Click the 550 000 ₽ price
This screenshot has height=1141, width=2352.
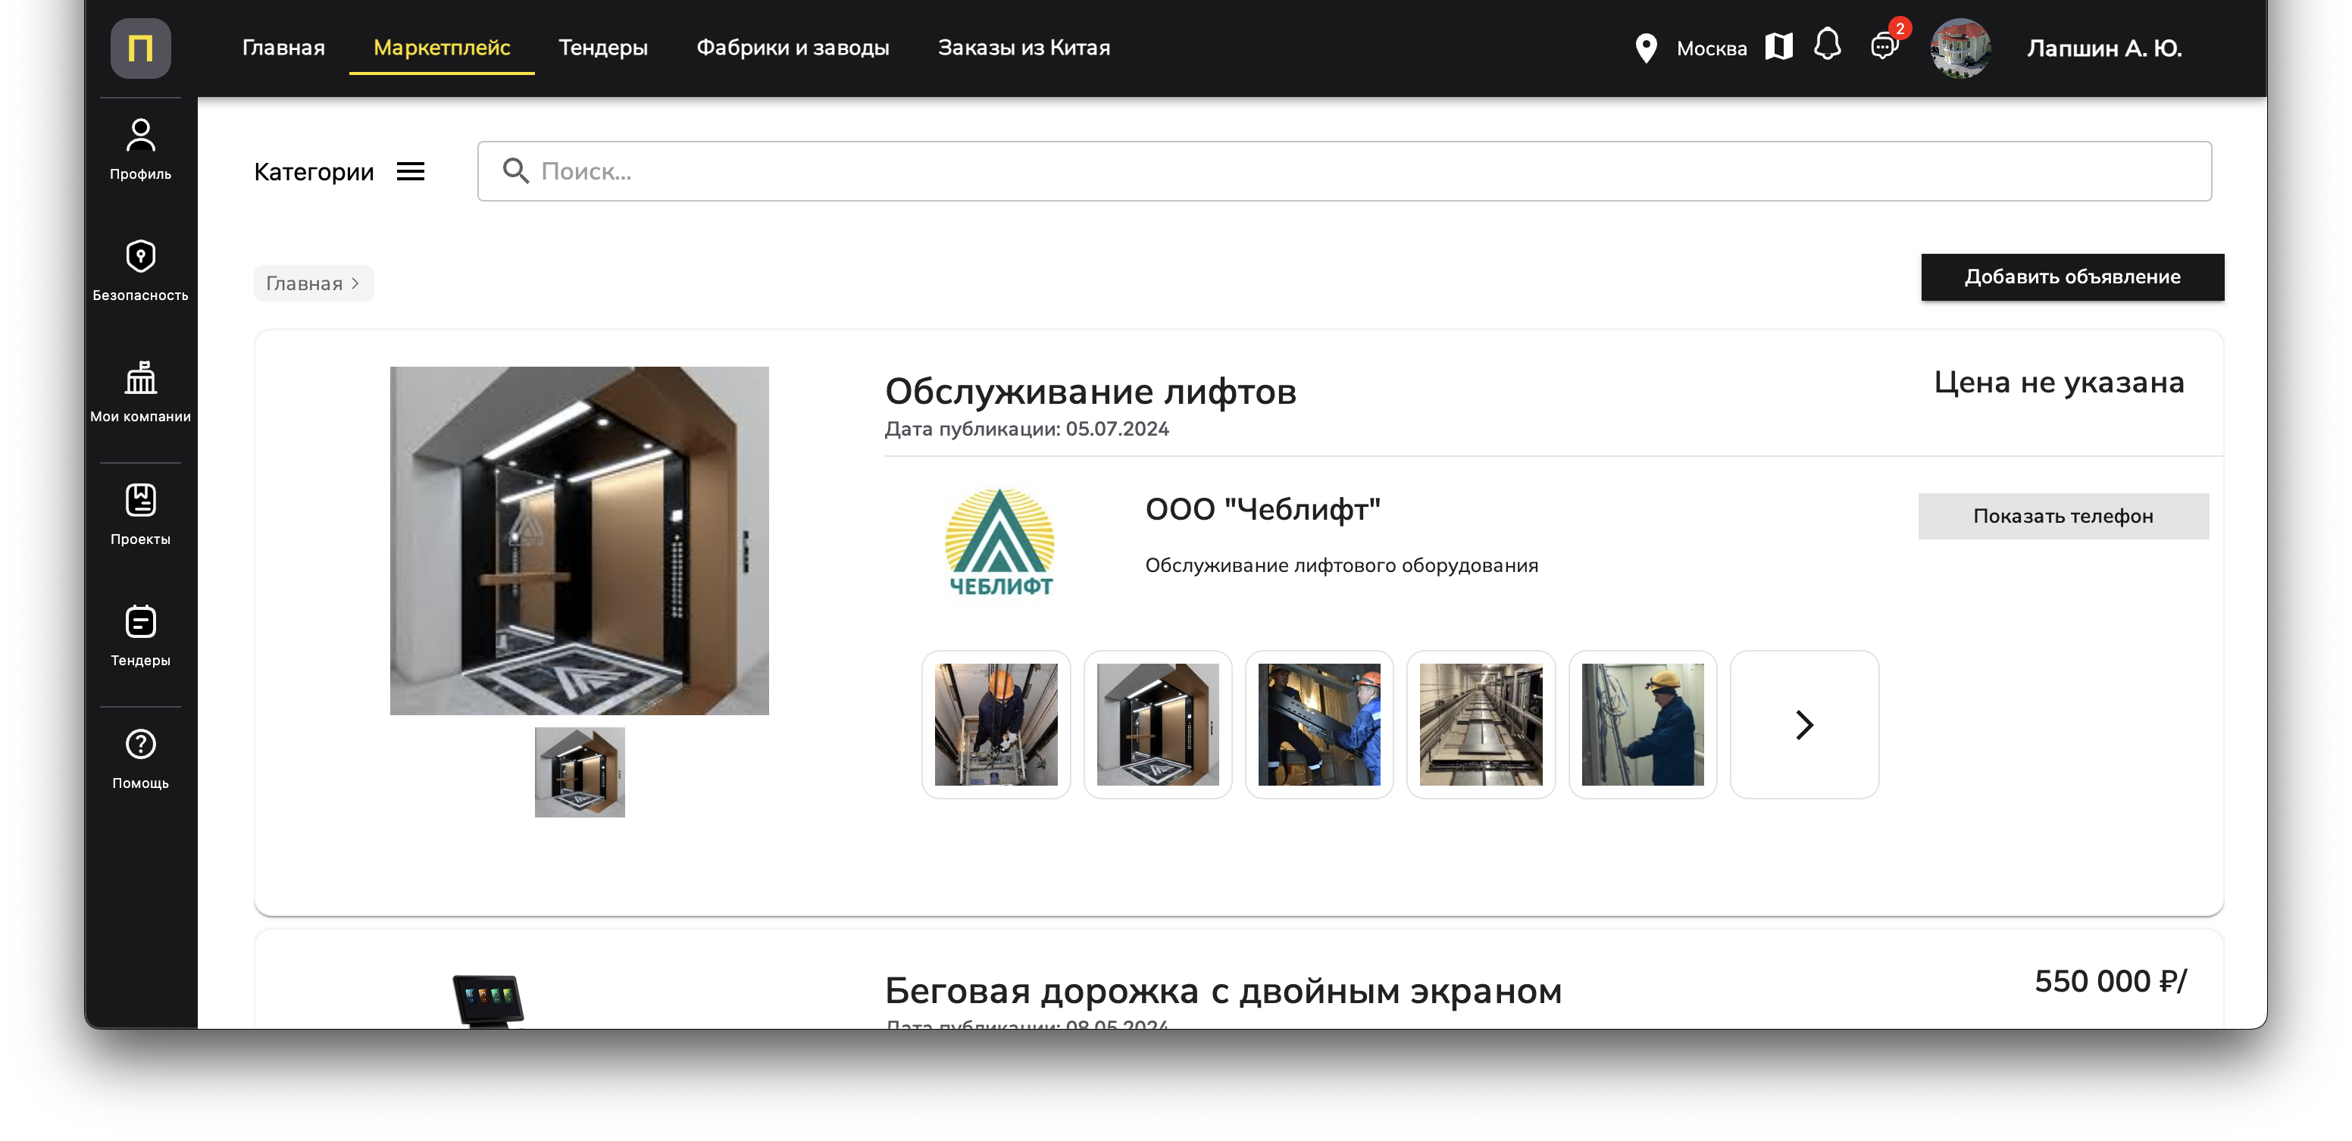pyautogui.click(x=2110, y=981)
